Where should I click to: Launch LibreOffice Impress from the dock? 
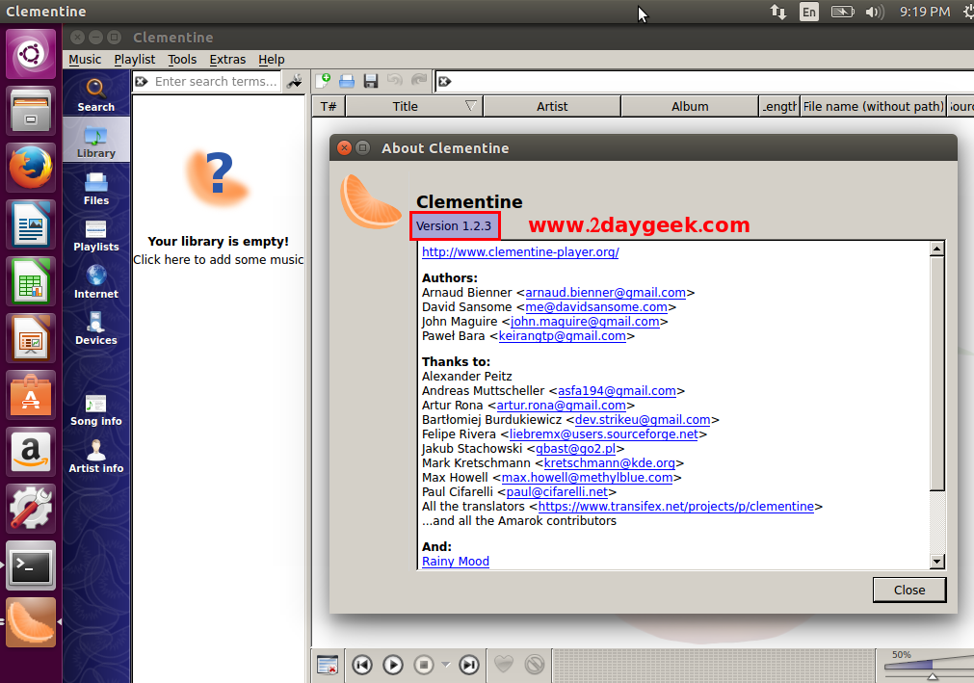31,339
